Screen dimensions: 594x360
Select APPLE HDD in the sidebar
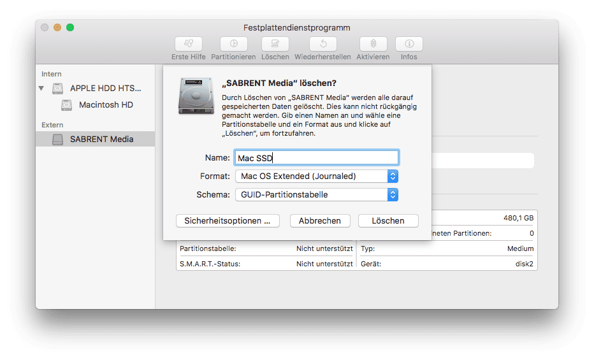106,88
